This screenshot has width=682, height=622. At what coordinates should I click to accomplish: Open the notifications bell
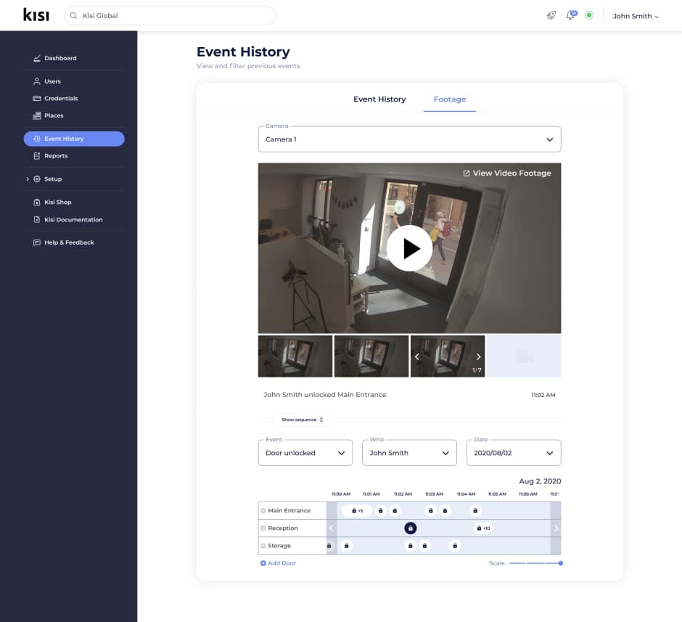[x=571, y=15]
